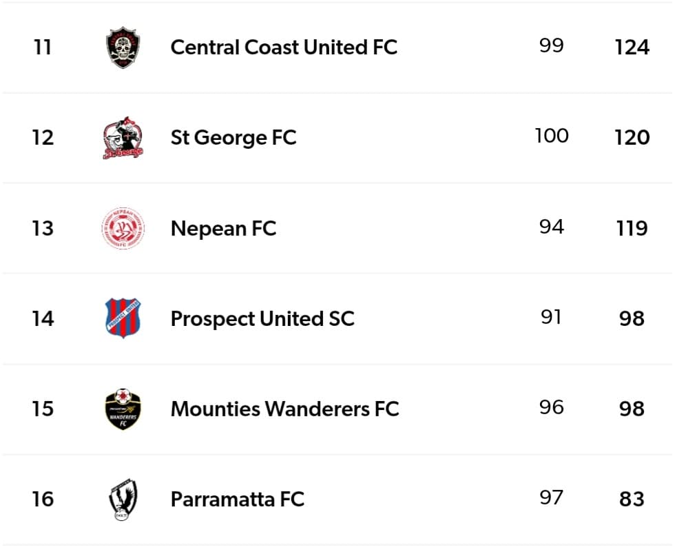Click St George FC's value of 100

point(551,136)
